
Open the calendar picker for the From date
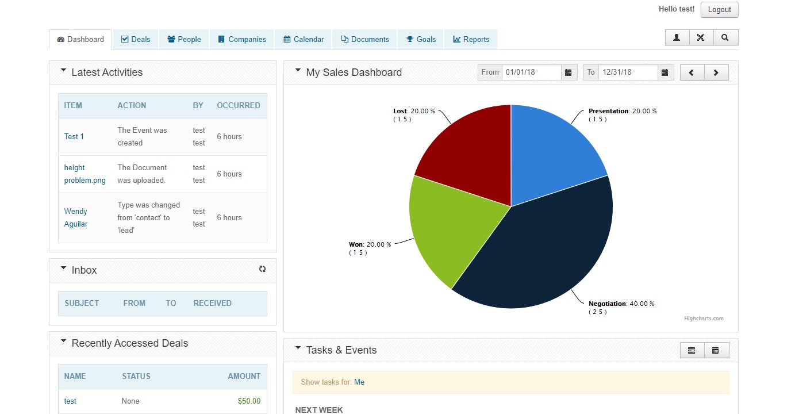pos(569,72)
